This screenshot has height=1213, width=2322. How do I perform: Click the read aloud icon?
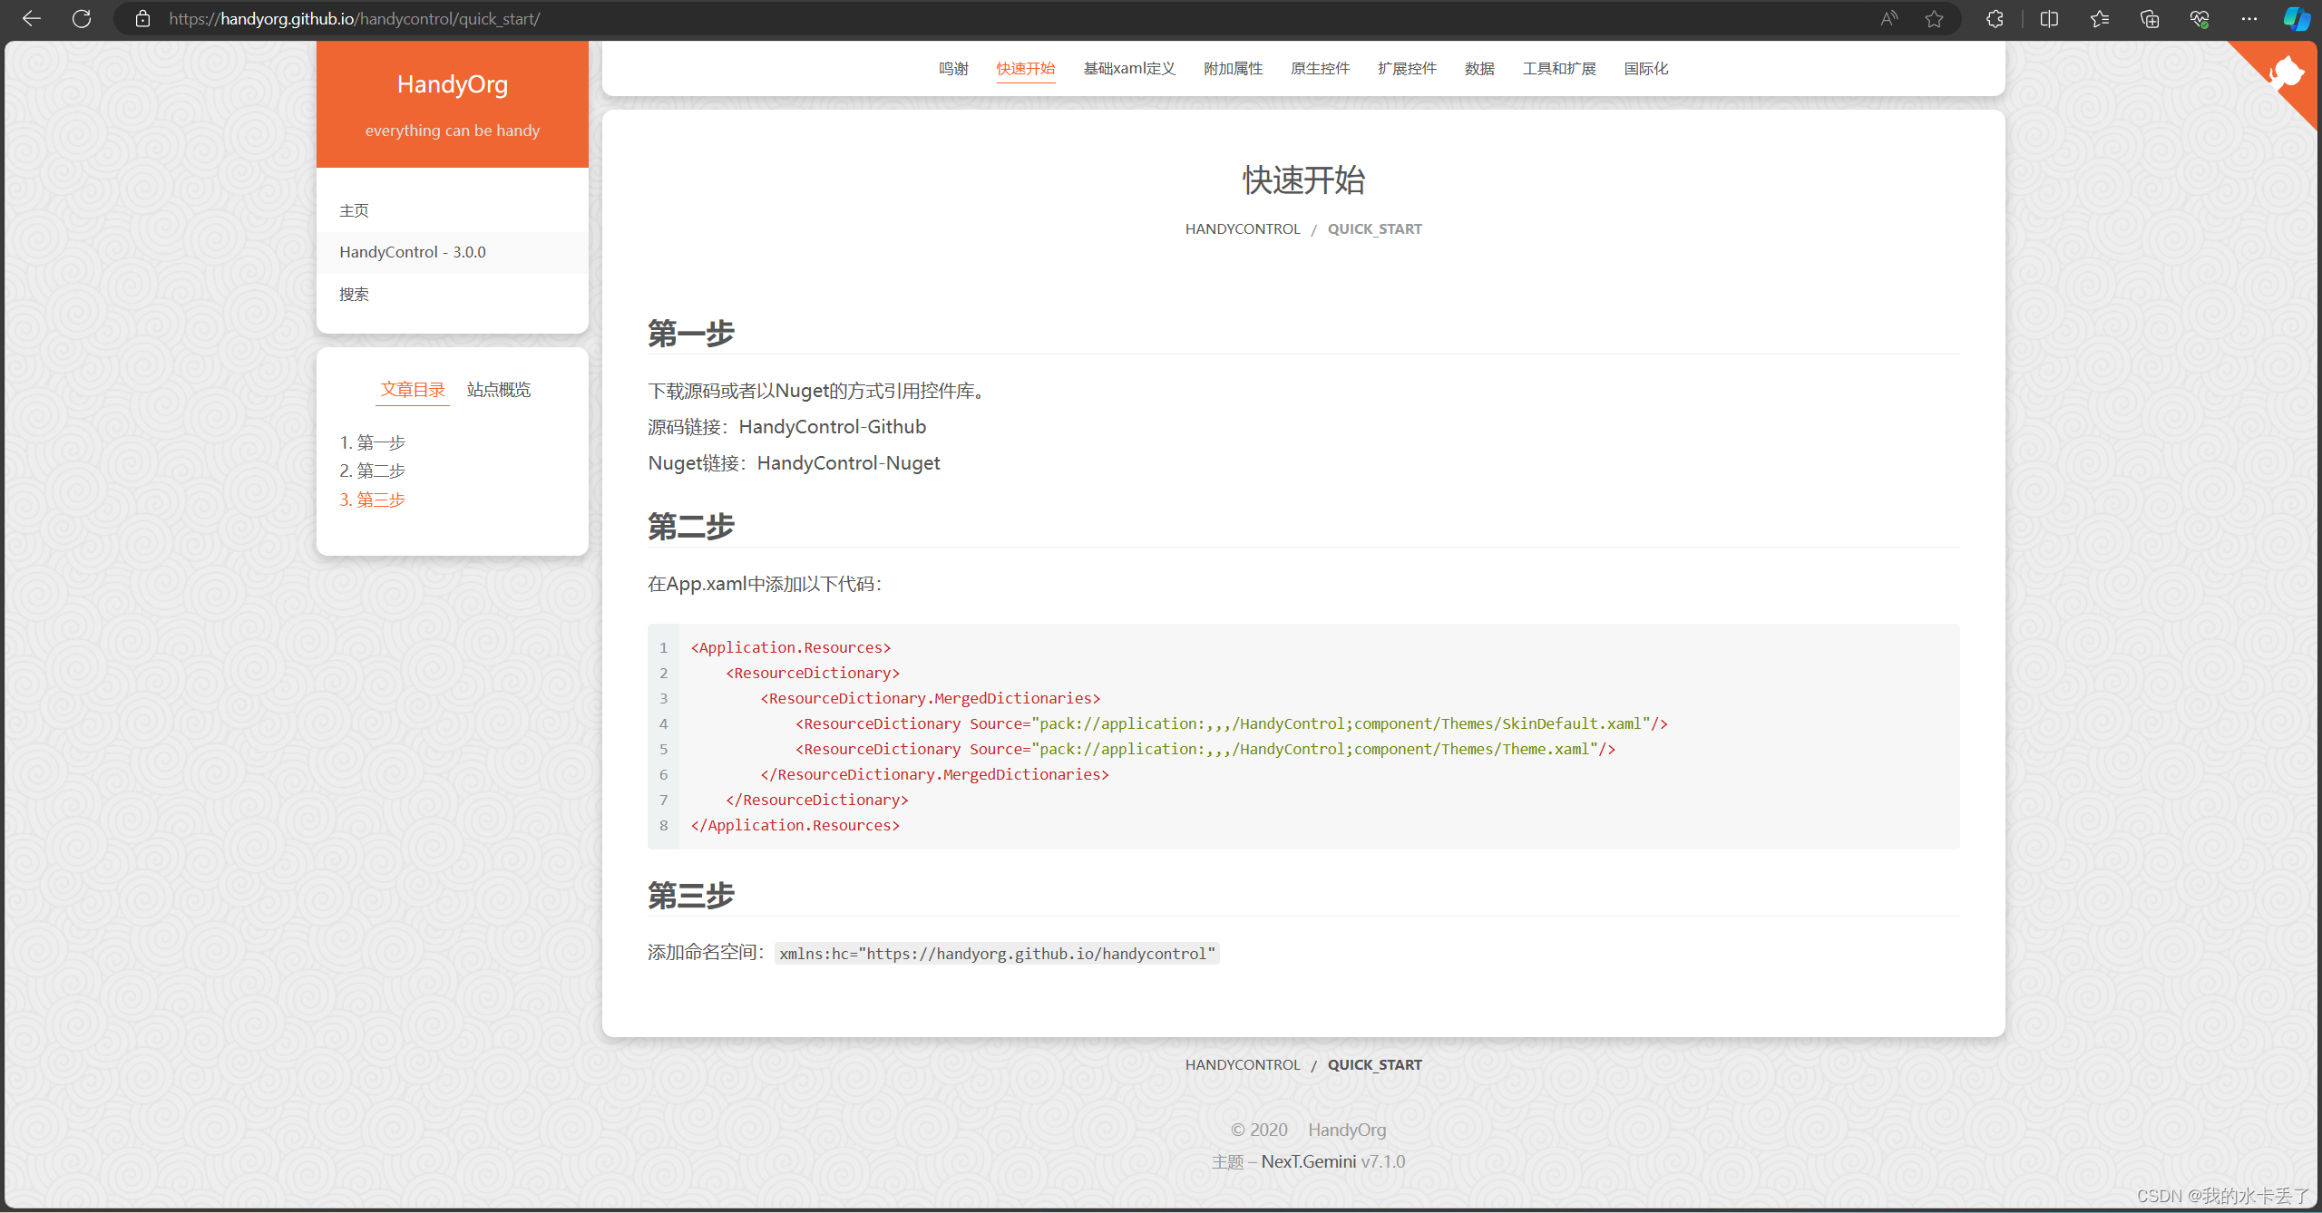(x=1888, y=18)
